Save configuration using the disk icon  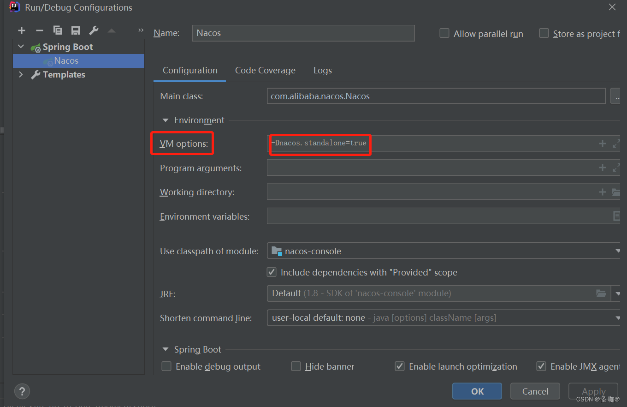pos(76,30)
